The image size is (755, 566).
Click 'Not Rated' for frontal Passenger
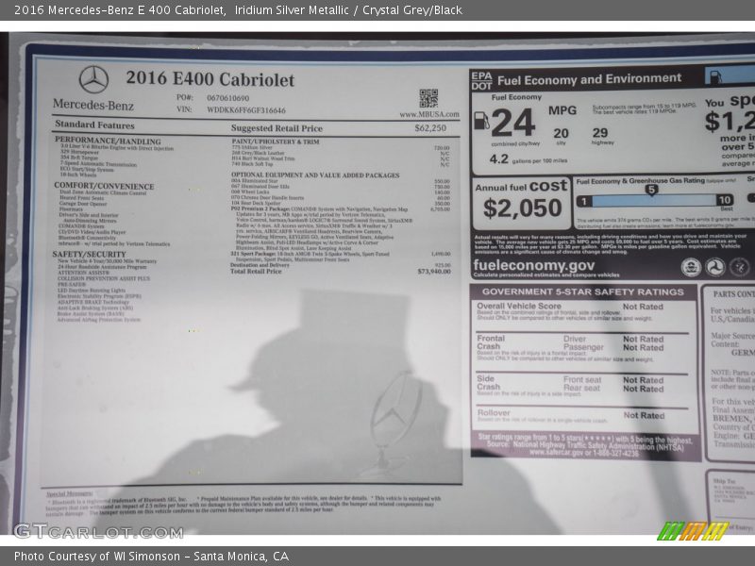[644, 347]
